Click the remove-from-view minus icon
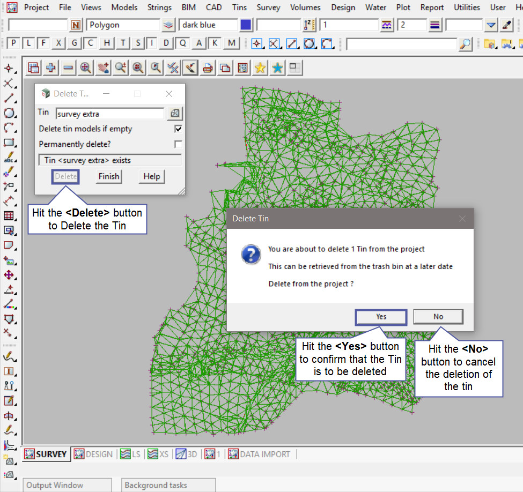This screenshot has height=492, width=523. [68, 68]
